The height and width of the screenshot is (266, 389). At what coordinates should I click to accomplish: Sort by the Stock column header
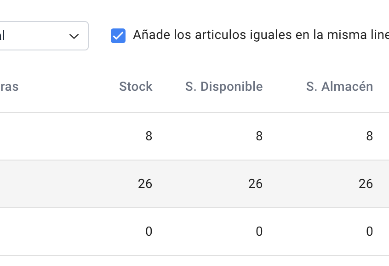136,87
